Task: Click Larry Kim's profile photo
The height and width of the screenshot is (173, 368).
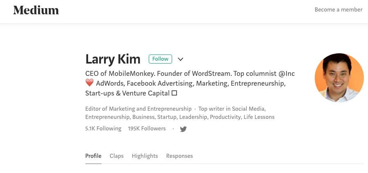Action: (339, 77)
